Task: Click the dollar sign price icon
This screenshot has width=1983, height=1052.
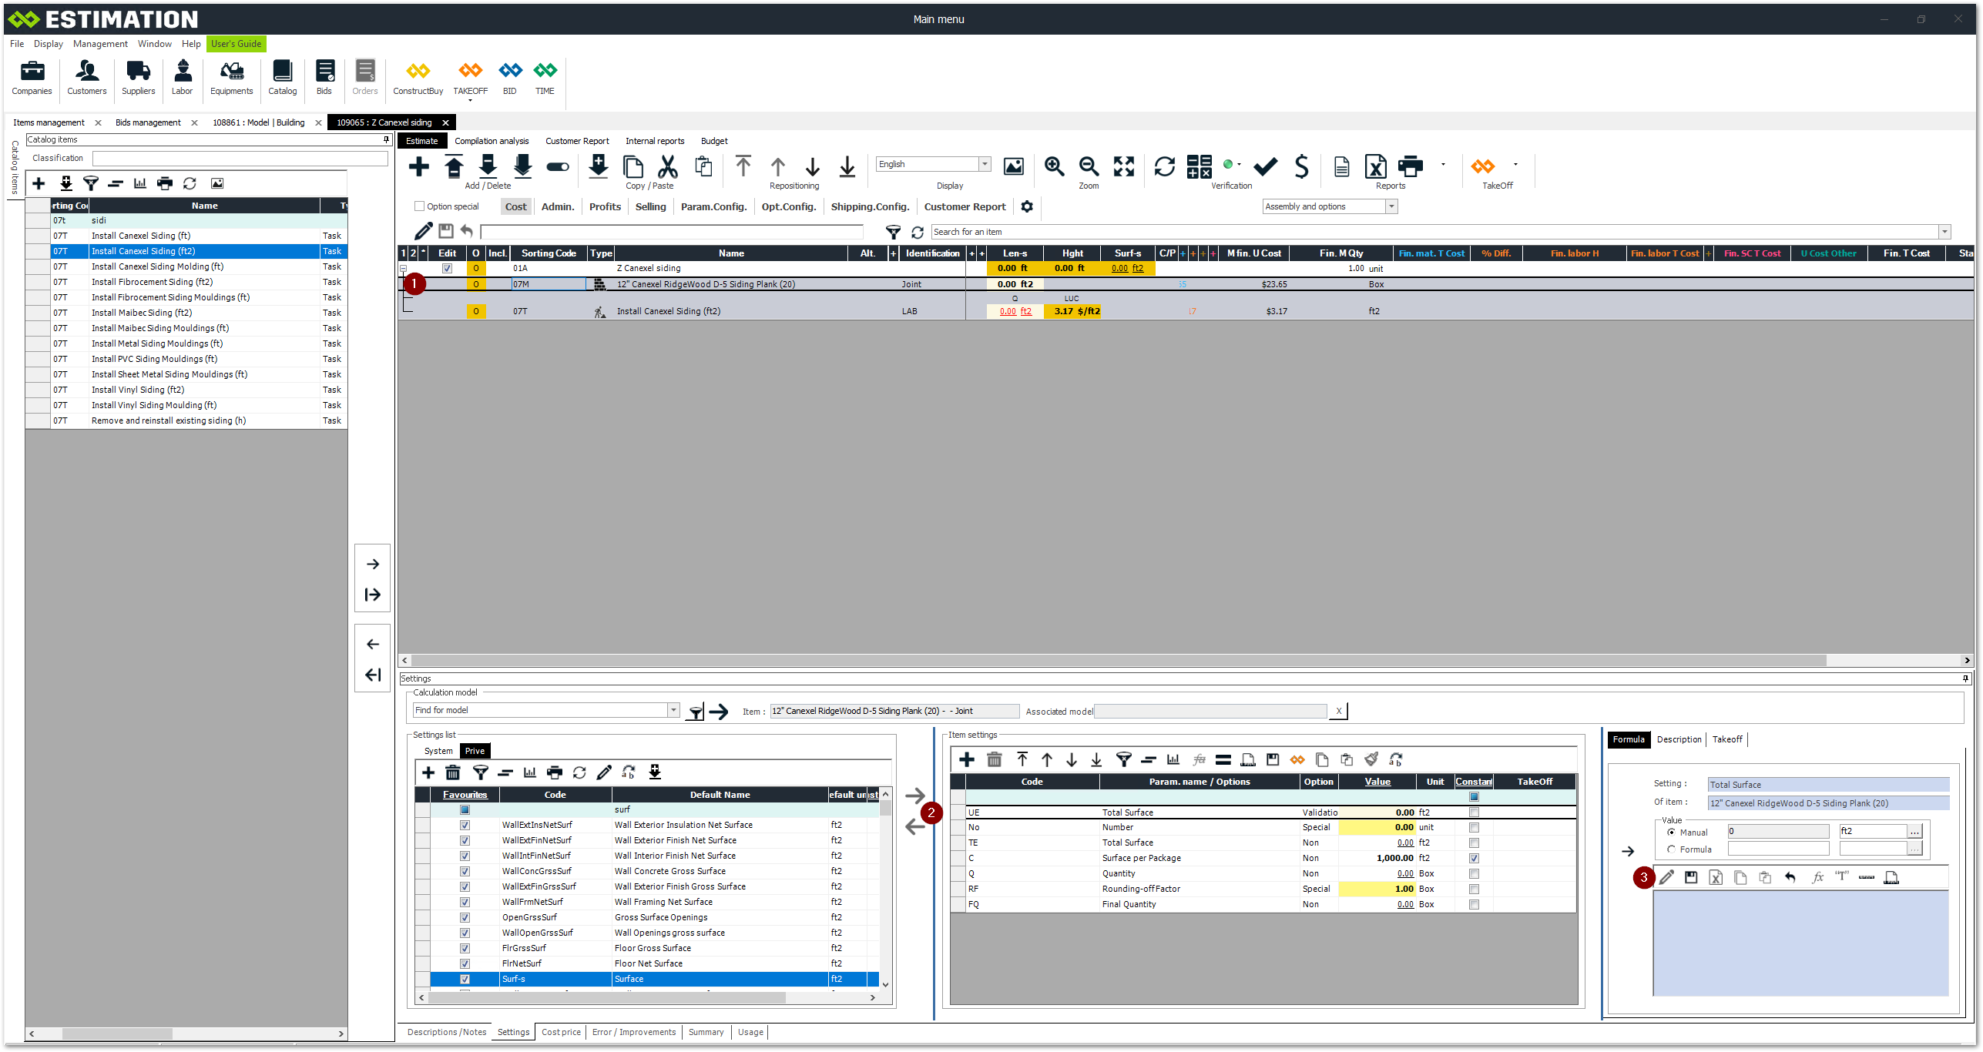Action: point(1301,166)
